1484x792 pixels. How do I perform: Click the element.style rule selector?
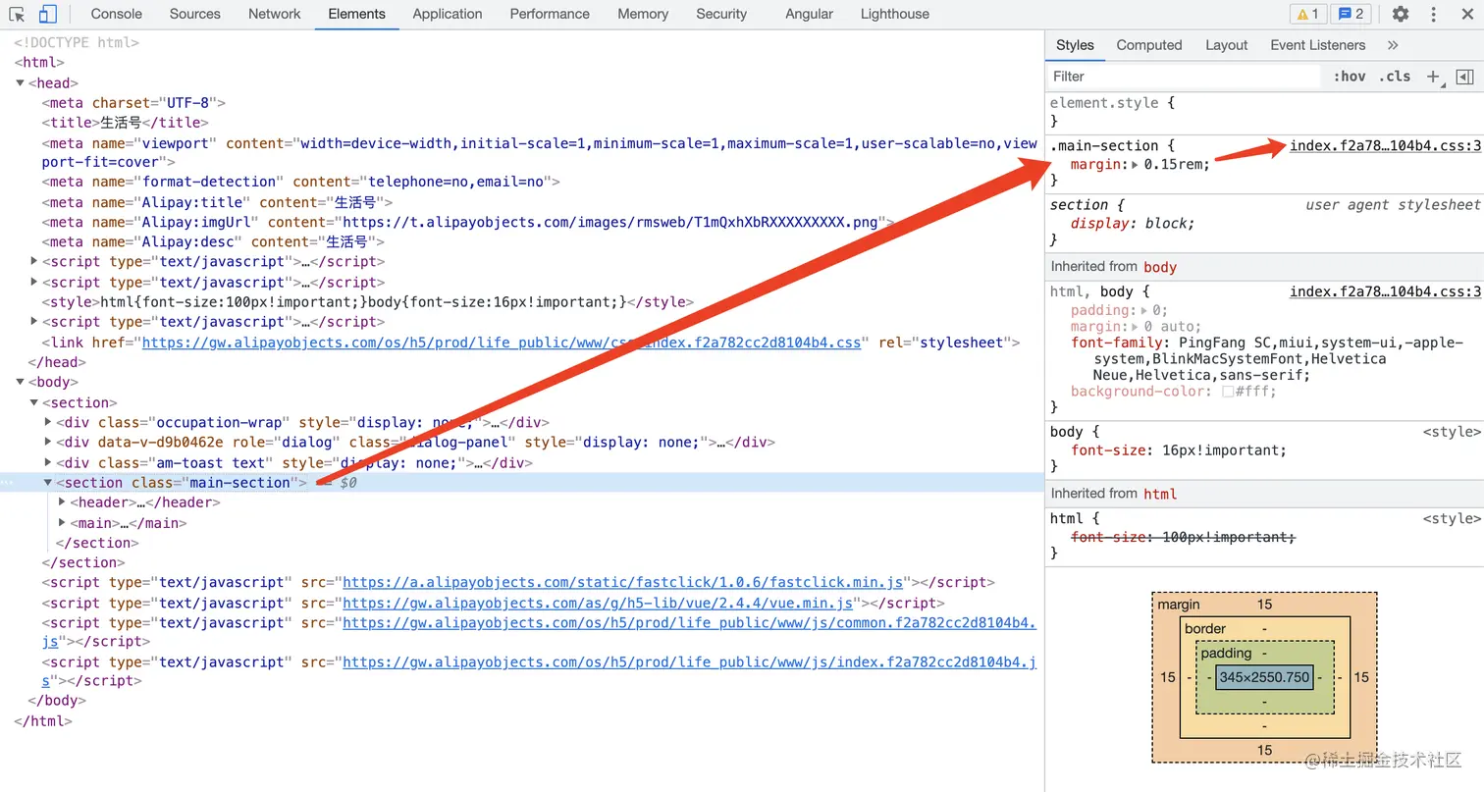(x=1104, y=103)
